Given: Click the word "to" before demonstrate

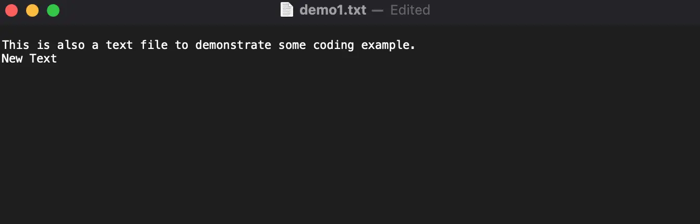Looking at the screenshot, I should pos(182,45).
